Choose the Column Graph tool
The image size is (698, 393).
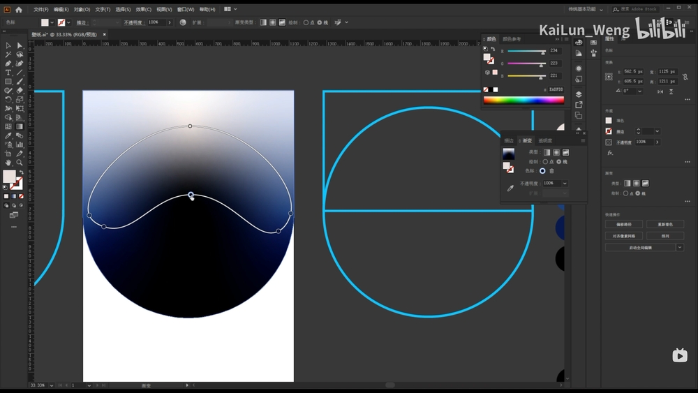pyautogui.click(x=20, y=144)
